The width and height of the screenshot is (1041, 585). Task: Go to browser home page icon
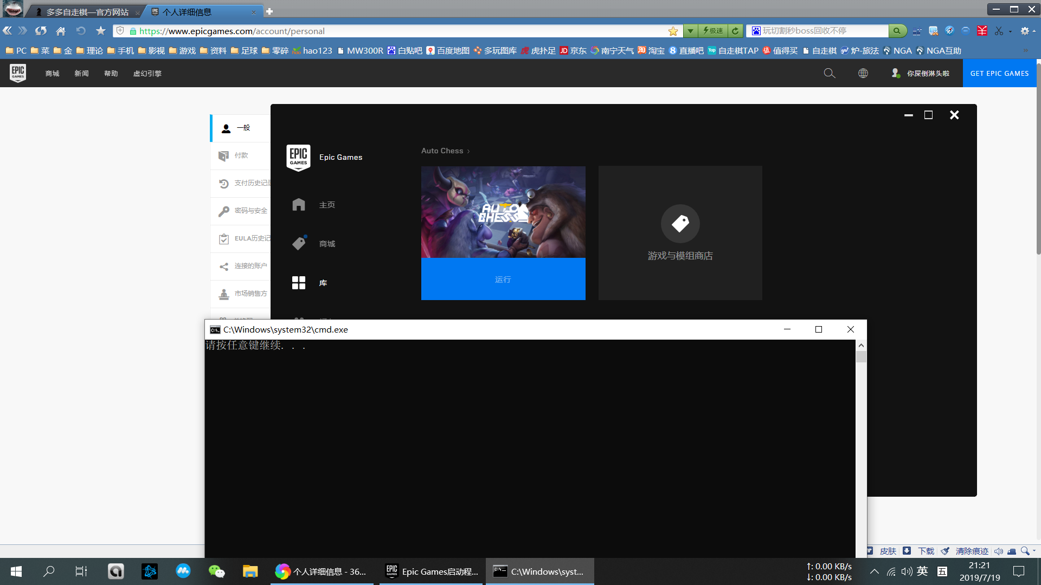click(61, 31)
